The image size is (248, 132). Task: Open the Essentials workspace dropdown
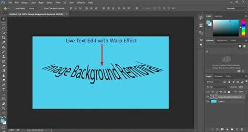click(x=236, y=8)
